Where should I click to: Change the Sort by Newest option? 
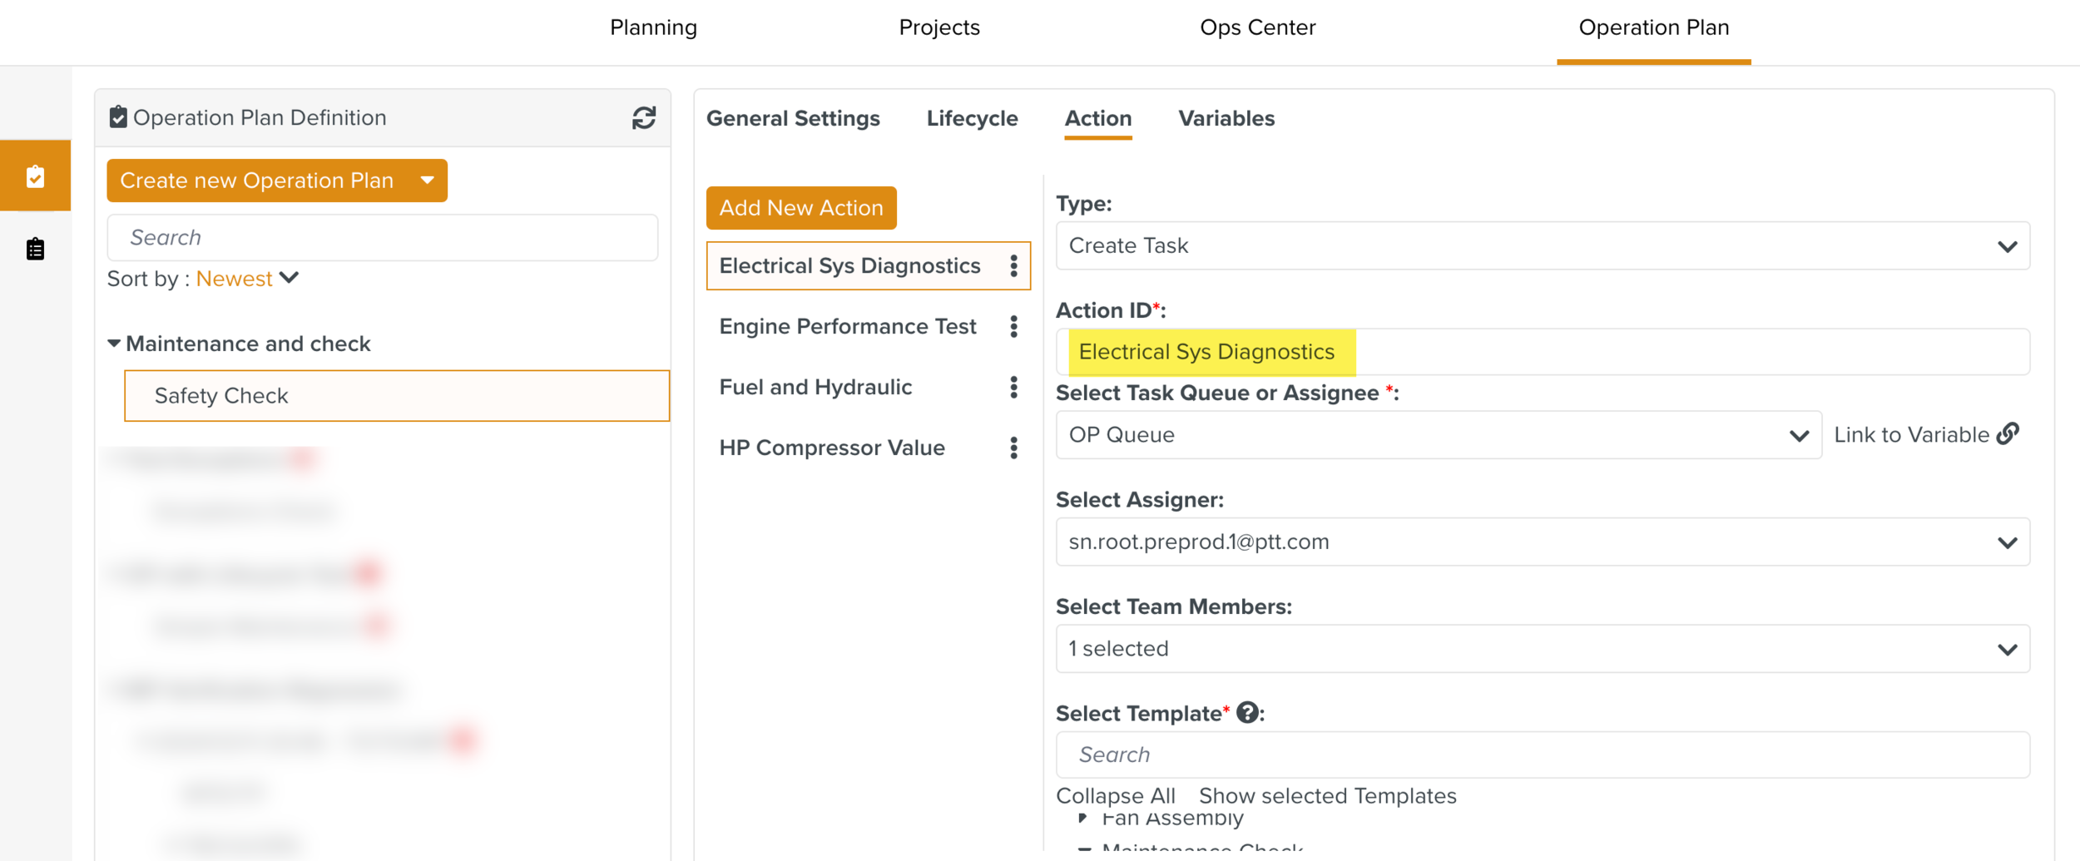click(246, 279)
